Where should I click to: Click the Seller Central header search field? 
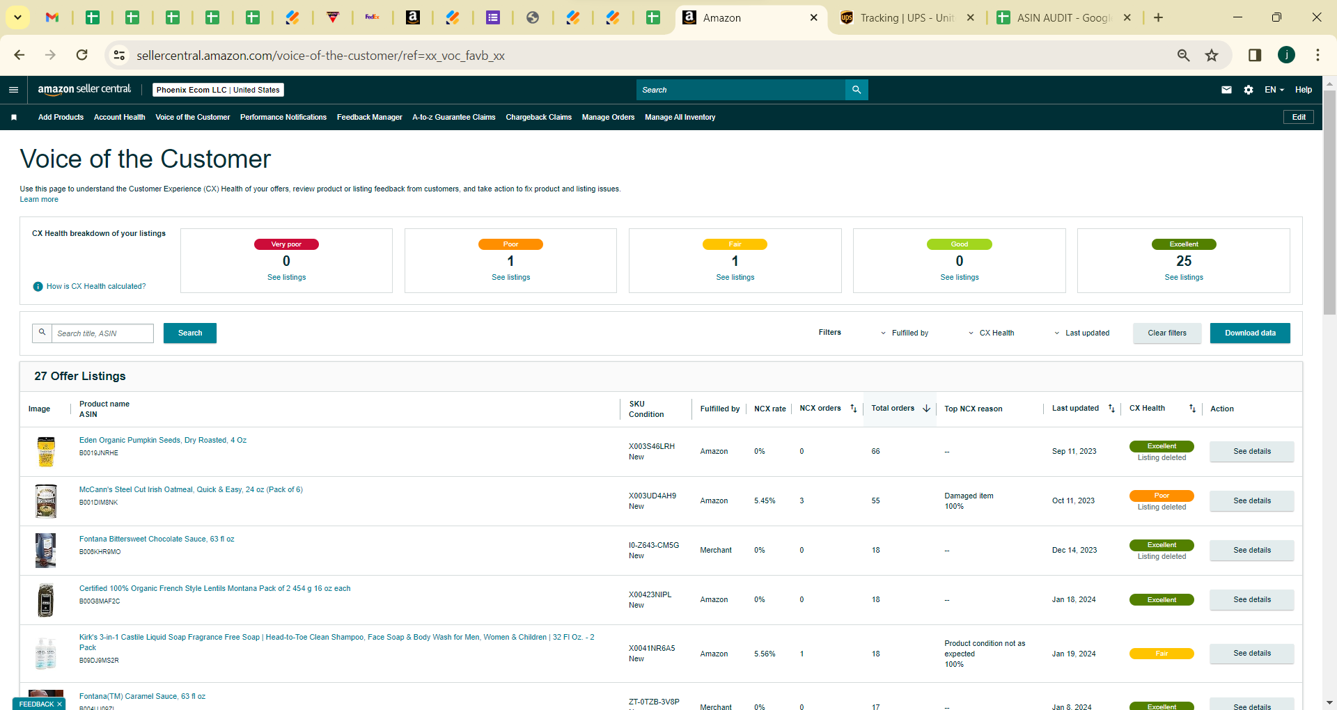pyautogui.click(x=741, y=90)
